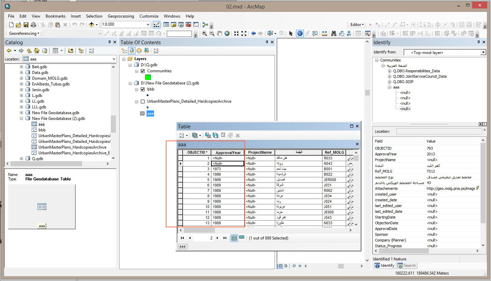Viewport: 491px width, 281px height.
Task: Open the Python window icon
Action: [x=196, y=25]
